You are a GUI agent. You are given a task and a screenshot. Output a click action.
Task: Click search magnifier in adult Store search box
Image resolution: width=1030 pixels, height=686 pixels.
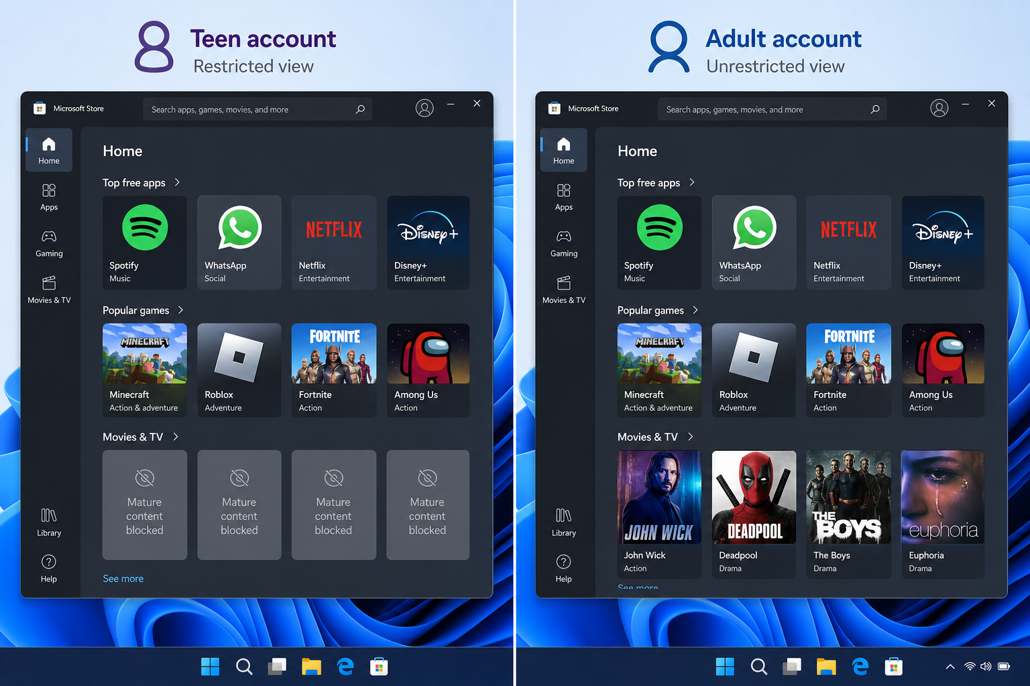[x=875, y=109]
